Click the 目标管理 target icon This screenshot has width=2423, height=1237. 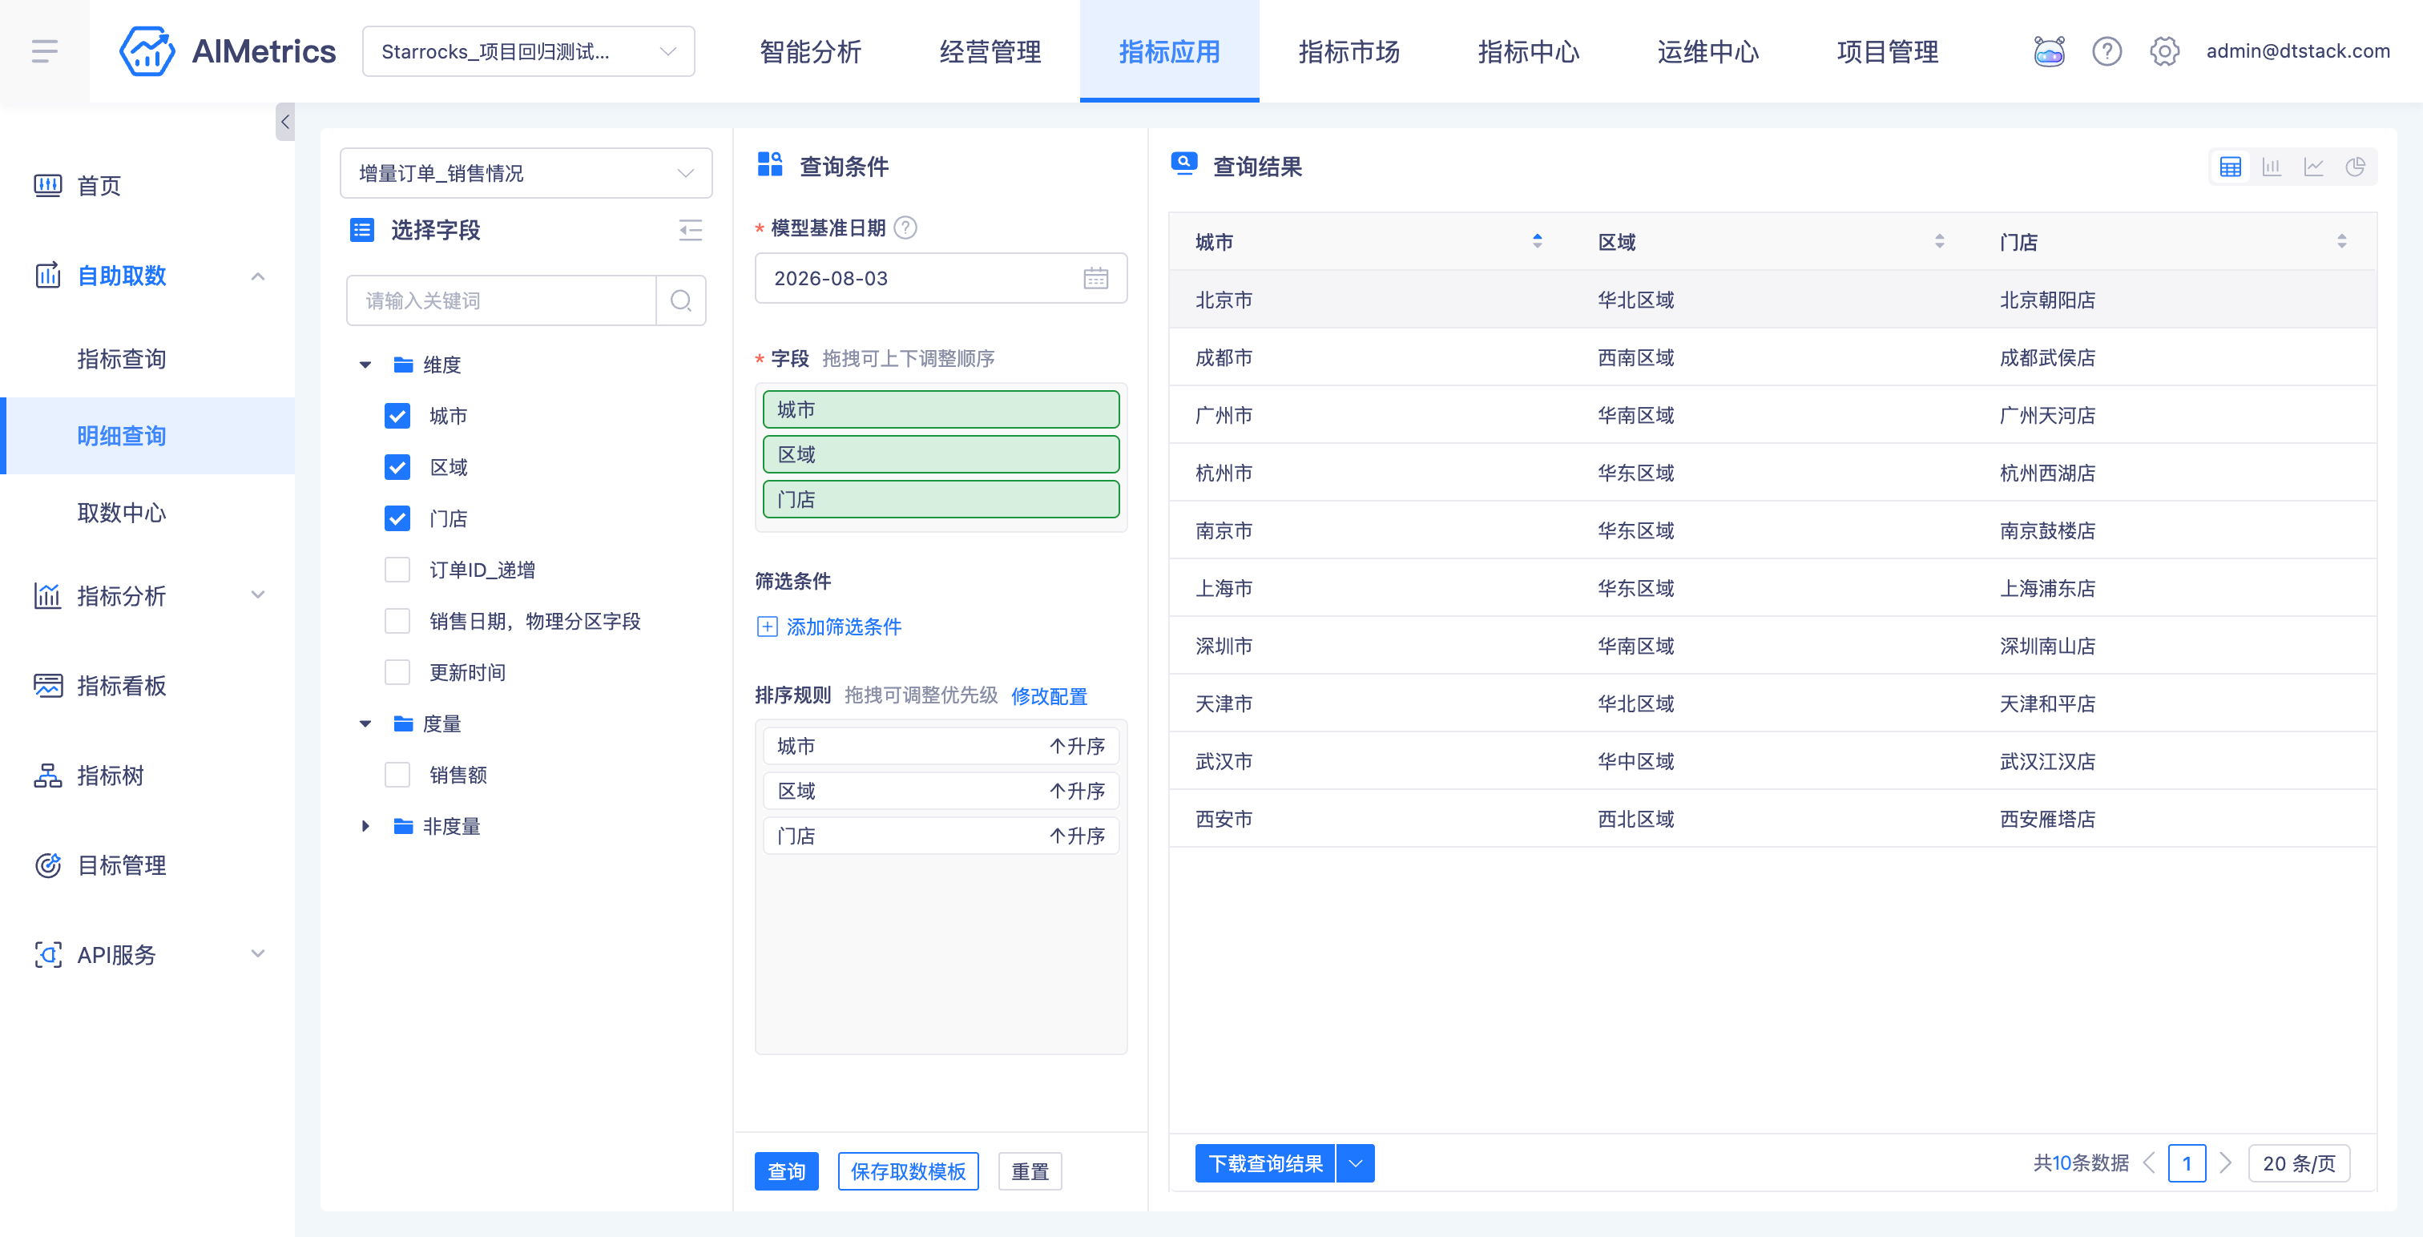48,865
